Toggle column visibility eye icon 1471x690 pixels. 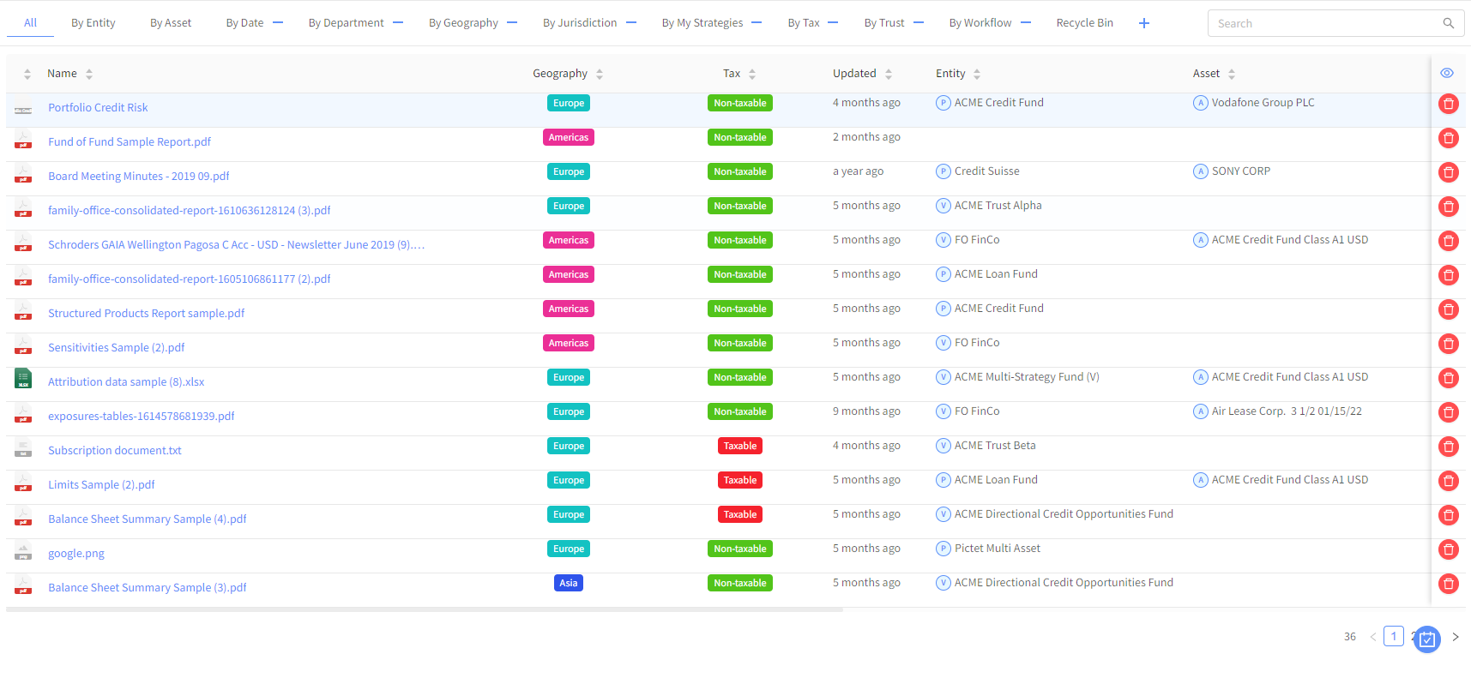pyautogui.click(x=1447, y=73)
